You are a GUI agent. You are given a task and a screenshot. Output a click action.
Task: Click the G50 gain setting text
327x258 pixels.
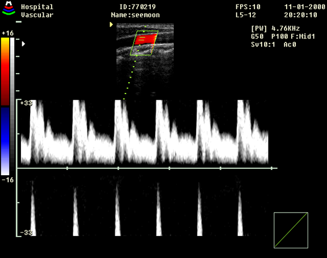click(x=257, y=36)
